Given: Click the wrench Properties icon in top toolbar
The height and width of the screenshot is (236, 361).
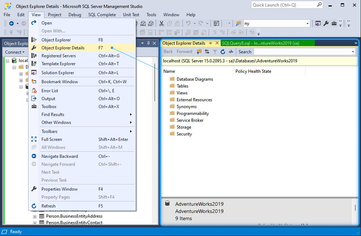Looking at the screenshot, I should (x=326, y=23).
